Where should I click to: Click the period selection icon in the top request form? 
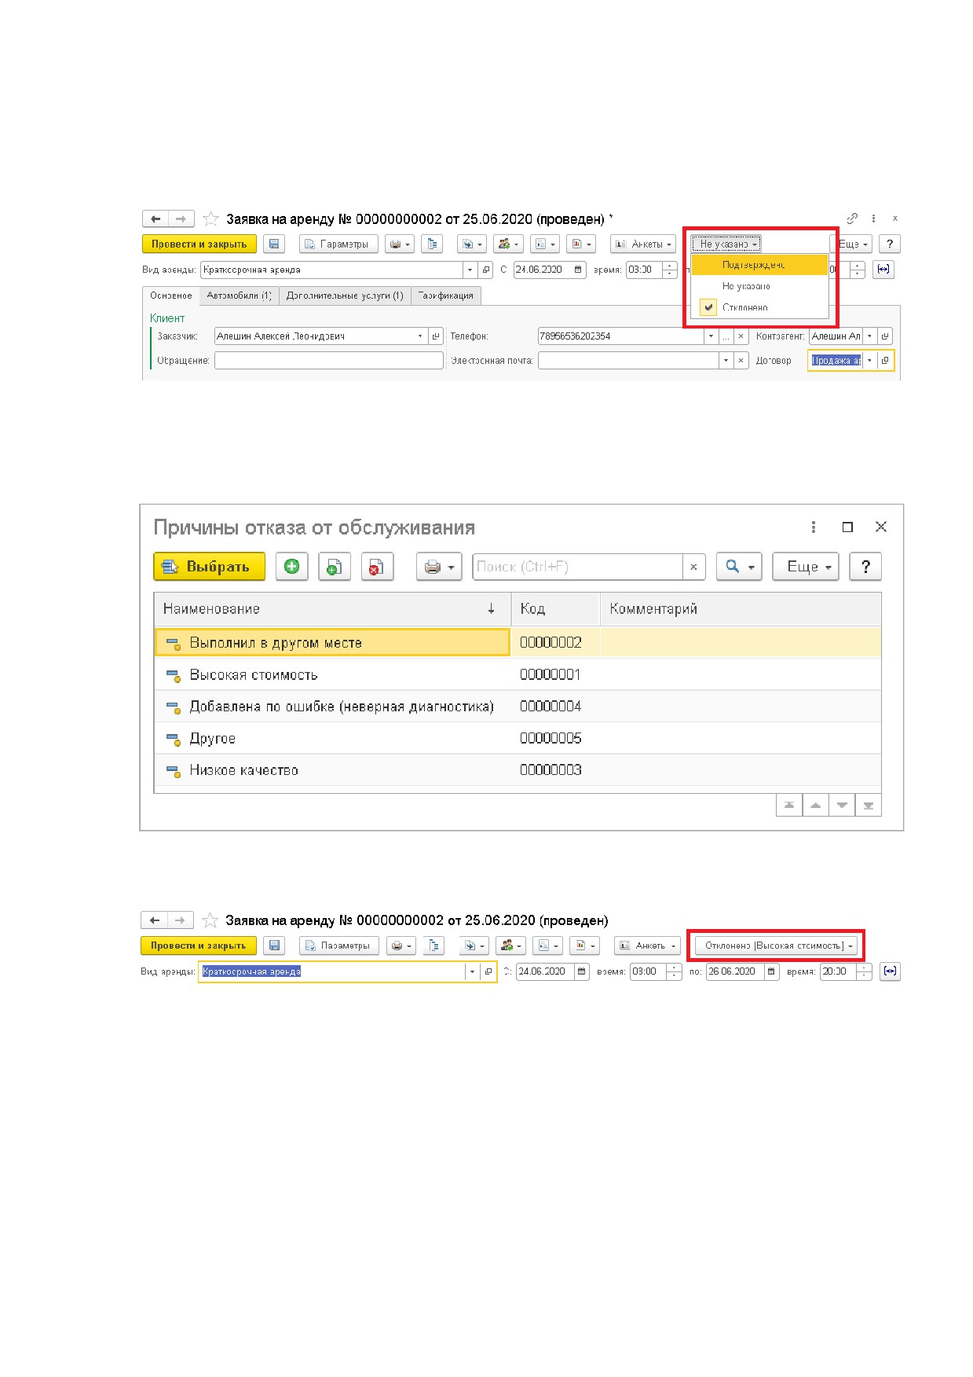(883, 270)
